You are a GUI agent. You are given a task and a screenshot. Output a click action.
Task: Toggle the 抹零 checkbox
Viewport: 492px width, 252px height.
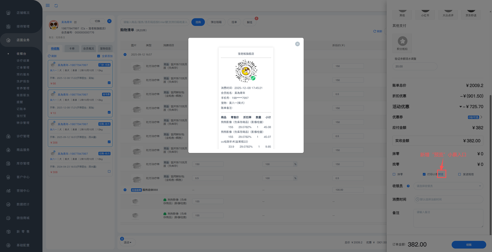[x=394, y=174]
